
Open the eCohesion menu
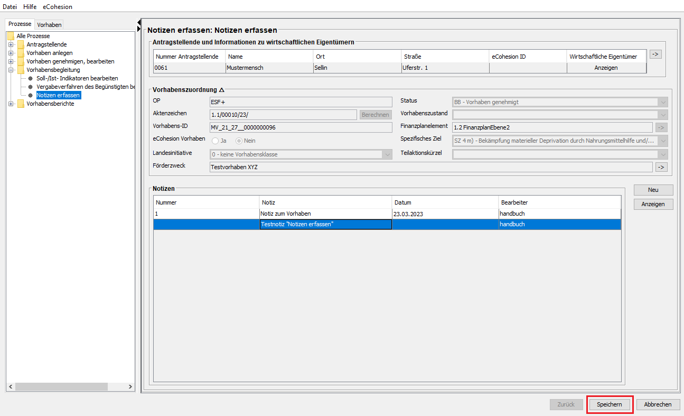click(x=58, y=7)
